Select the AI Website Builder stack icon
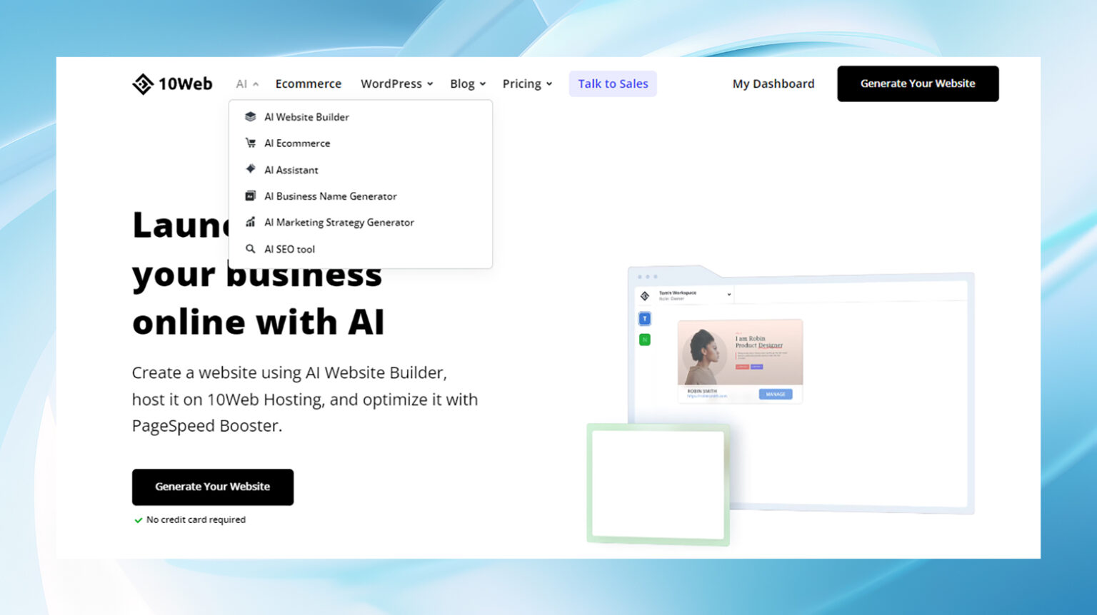 [251, 116]
